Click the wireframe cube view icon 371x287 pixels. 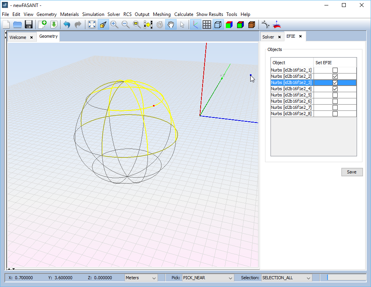coord(218,24)
